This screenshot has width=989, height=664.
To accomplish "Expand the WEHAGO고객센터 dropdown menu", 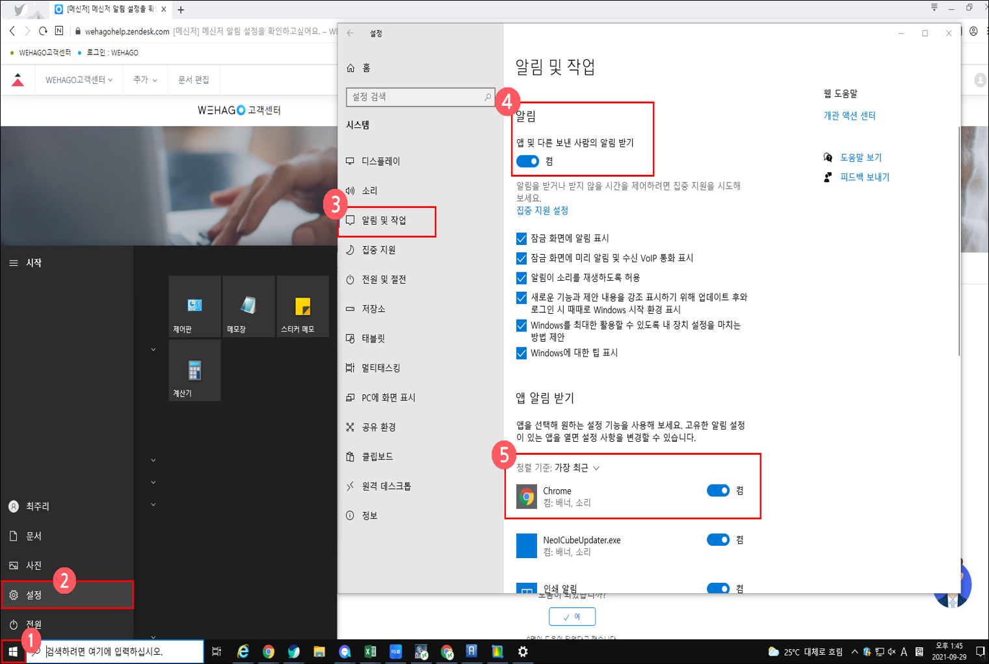I will coord(79,80).
